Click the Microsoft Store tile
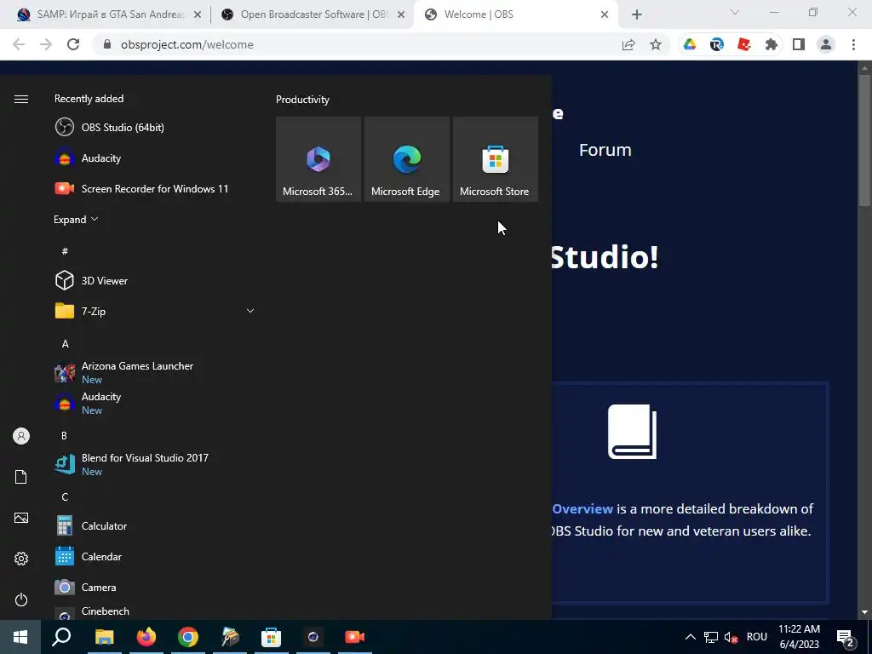Screen dimensions: 872x654 pyautogui.click(x=495, y=159)
